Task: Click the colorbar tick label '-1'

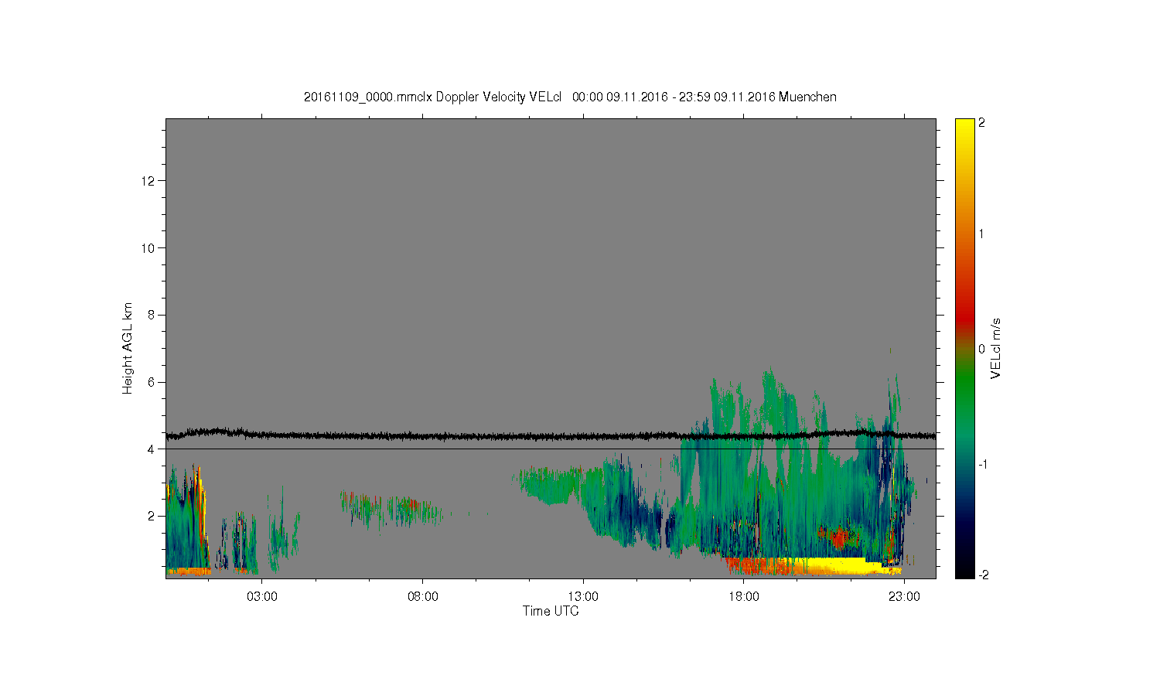Action: tap(984, 464)
